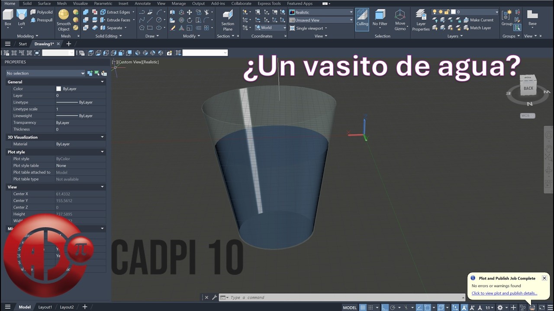Viewport: 554px width, 311px height.
Task: Toggle clean screen in status bar
Action: click(x=541, y=307)
